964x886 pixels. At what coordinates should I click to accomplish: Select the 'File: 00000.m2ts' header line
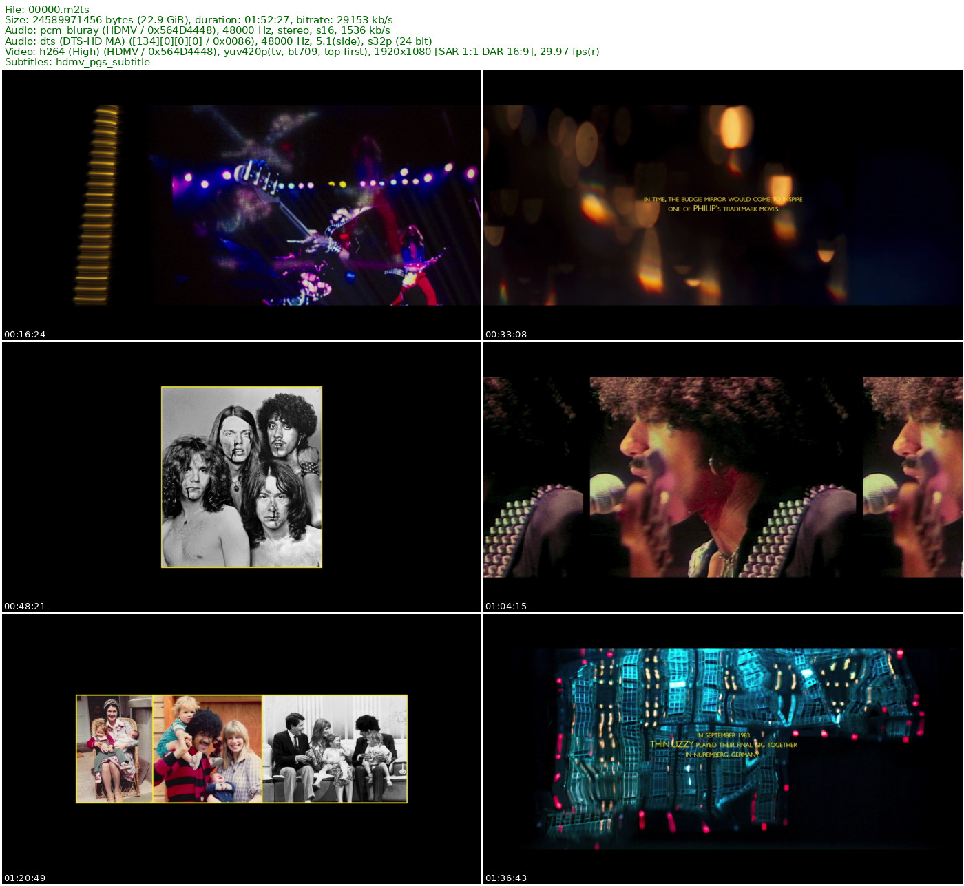[47, 10]
